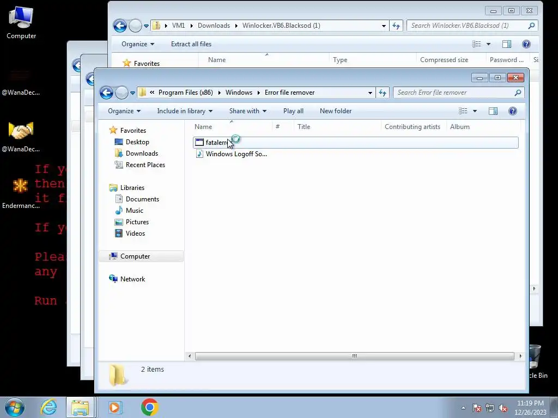The image size is (558, 418).
Task: Launch Google Chrome from taskbar
Action: 149,407
